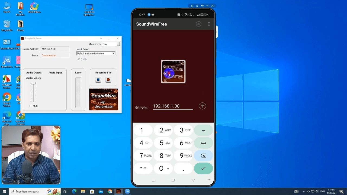
Task: Open the ApowerMirror desktop shortcut
Action: coord(7,62)
